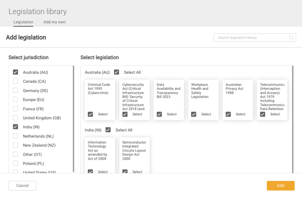Check the Canada (CA) jurisdiction
This screenshot has width=302, height=197.
tap(16, 81)
